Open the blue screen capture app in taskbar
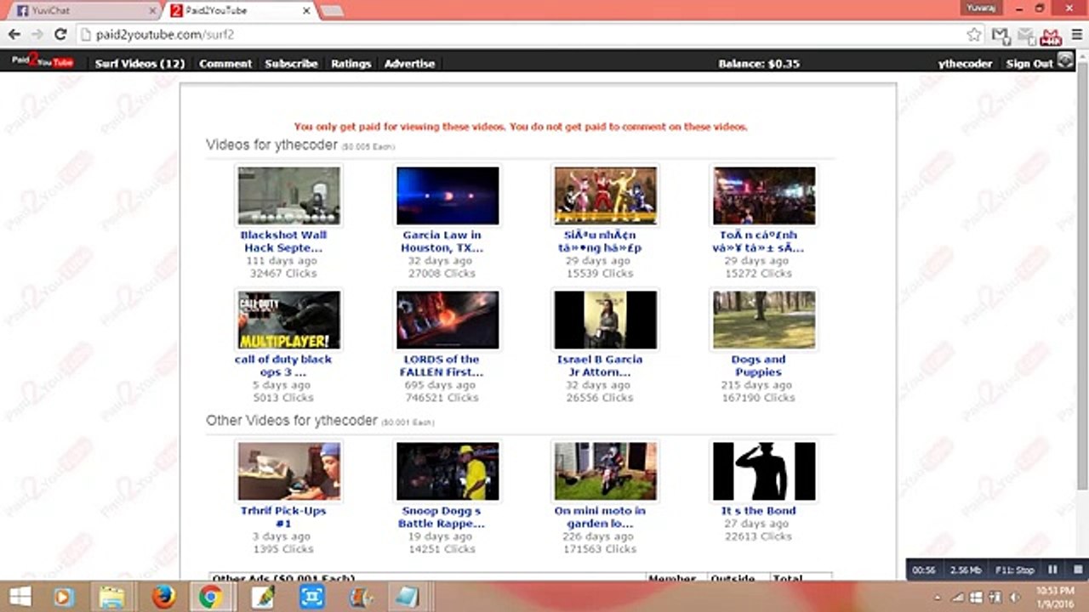Screen dimensions: 1089x612 pyautogui.click(x=311, y=597)
